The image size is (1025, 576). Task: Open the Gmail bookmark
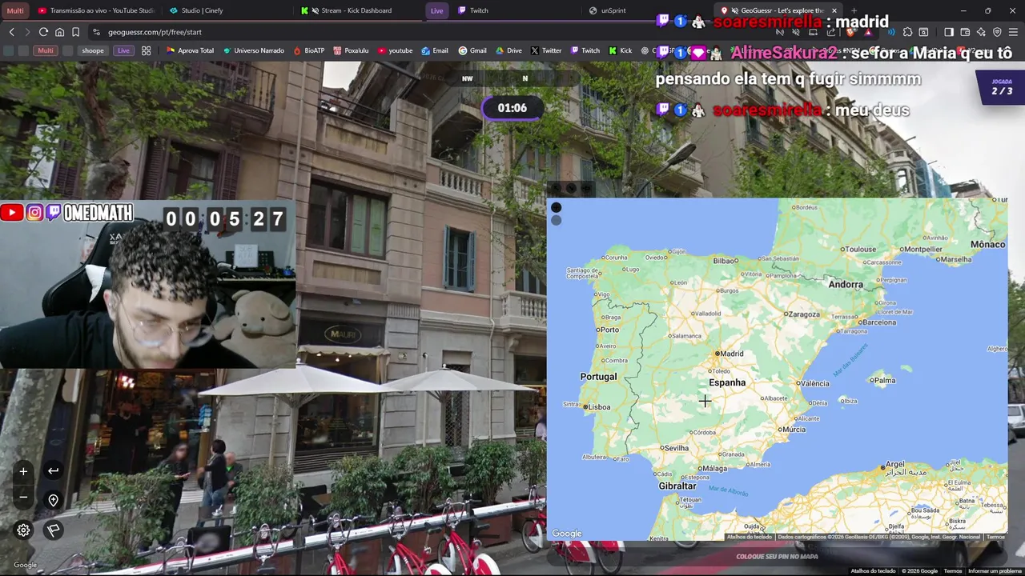[x=472, y=50]
